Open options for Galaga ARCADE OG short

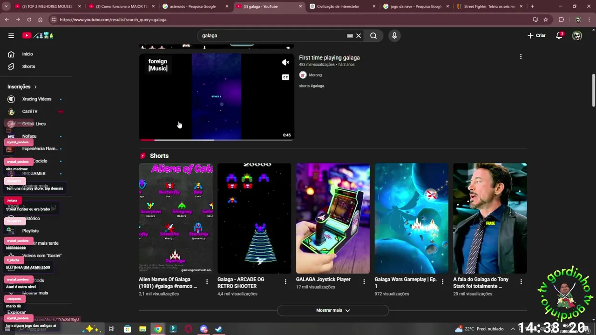[x=285, y=281]
